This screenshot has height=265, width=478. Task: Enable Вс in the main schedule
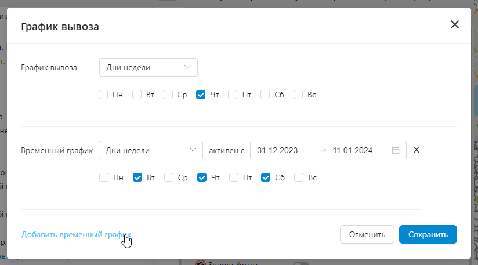299,95
